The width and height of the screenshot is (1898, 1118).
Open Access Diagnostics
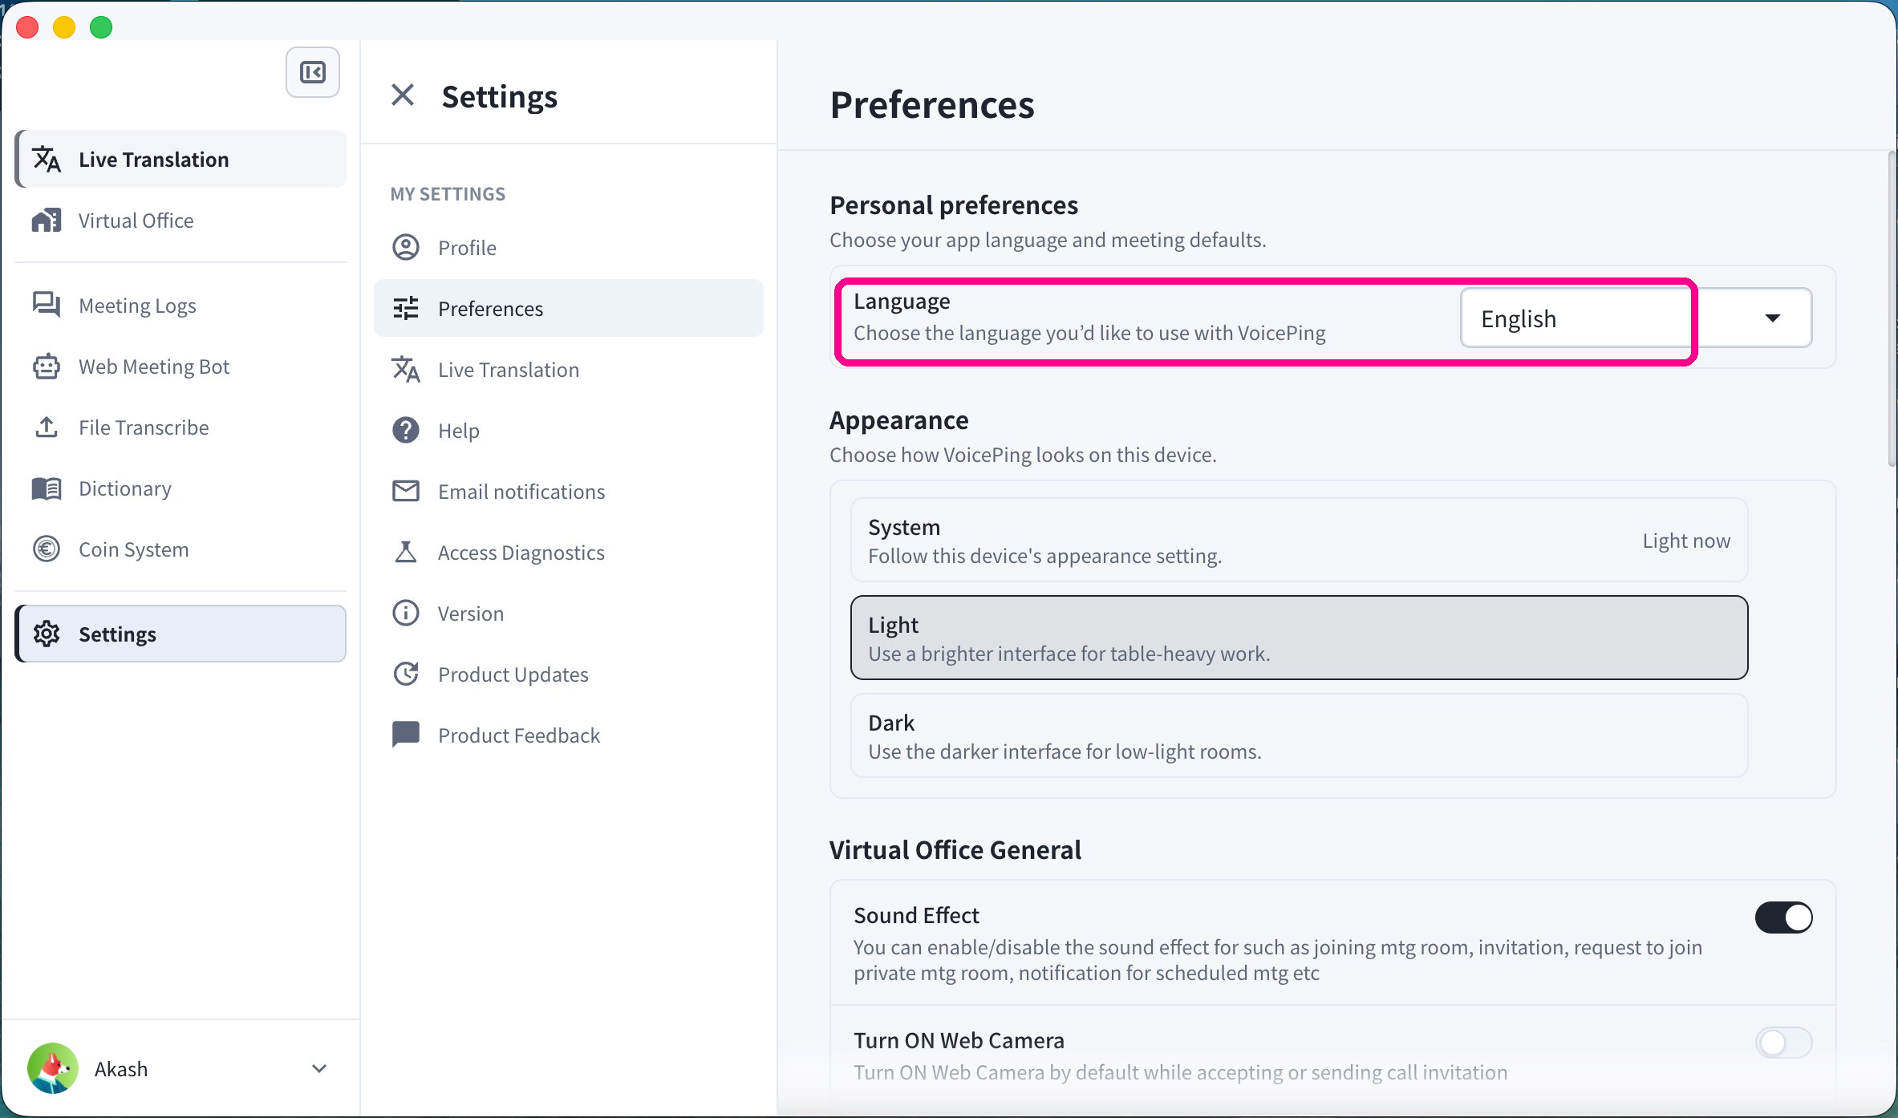tap(569, 553)
